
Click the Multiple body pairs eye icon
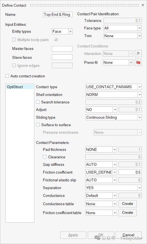[56, 40]
